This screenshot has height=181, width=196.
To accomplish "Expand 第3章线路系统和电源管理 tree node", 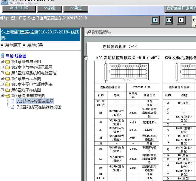I will (x=2, y=73).
